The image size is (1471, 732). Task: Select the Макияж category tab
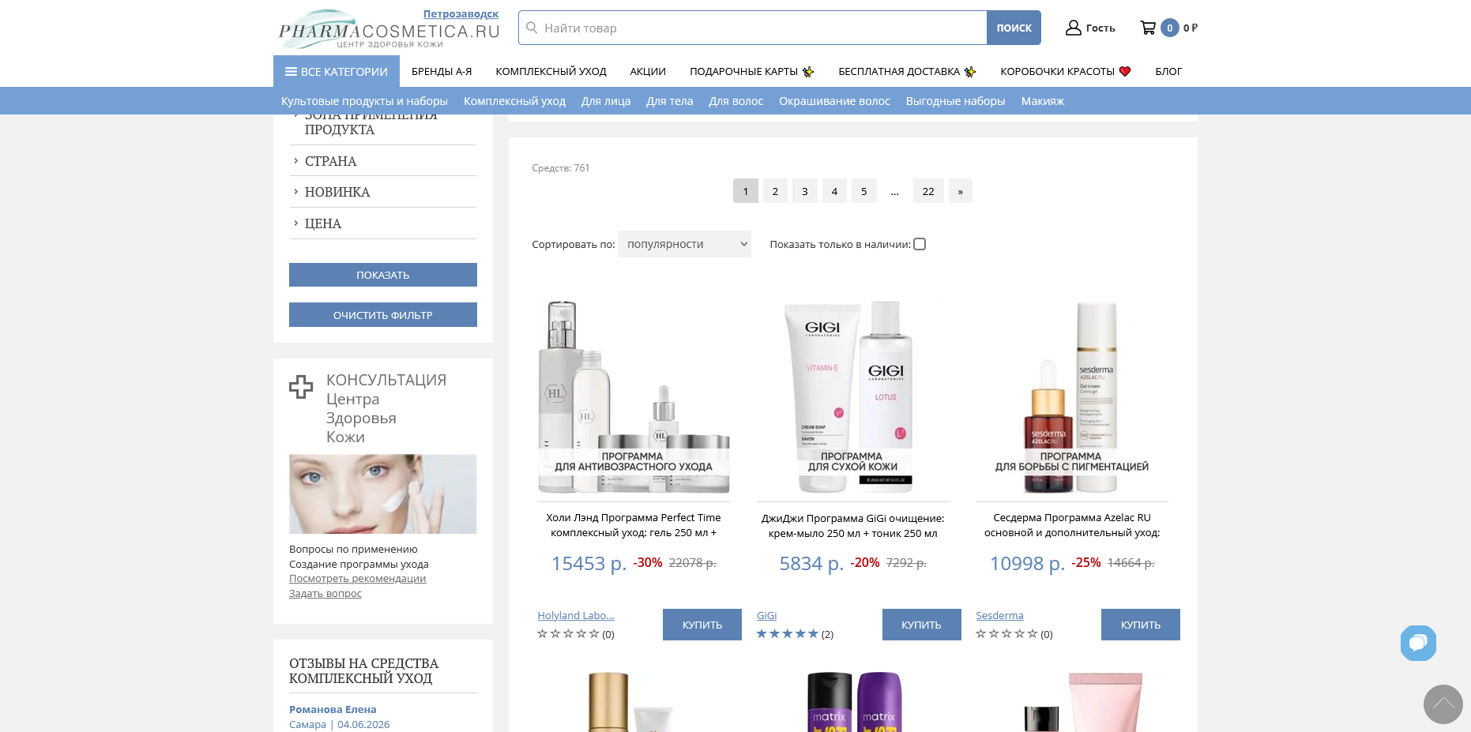(1043, 101)
